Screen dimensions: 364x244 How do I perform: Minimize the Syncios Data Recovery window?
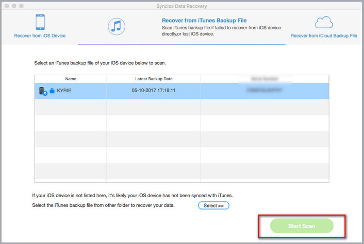click(x=14, y=6)
